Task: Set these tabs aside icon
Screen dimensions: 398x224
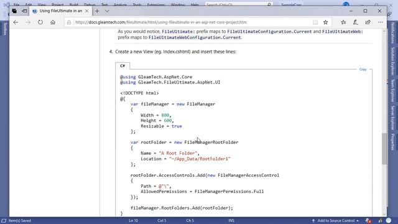Action: 24,11
